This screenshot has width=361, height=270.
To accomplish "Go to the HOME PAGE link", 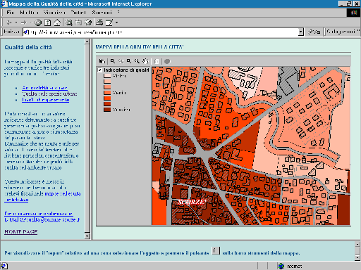I will click(21, 232).
